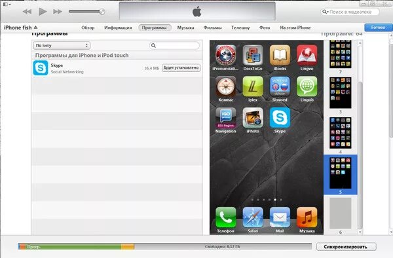Open the По типу sort dropdown
The image size is (393, 258).
click(62, 46)
